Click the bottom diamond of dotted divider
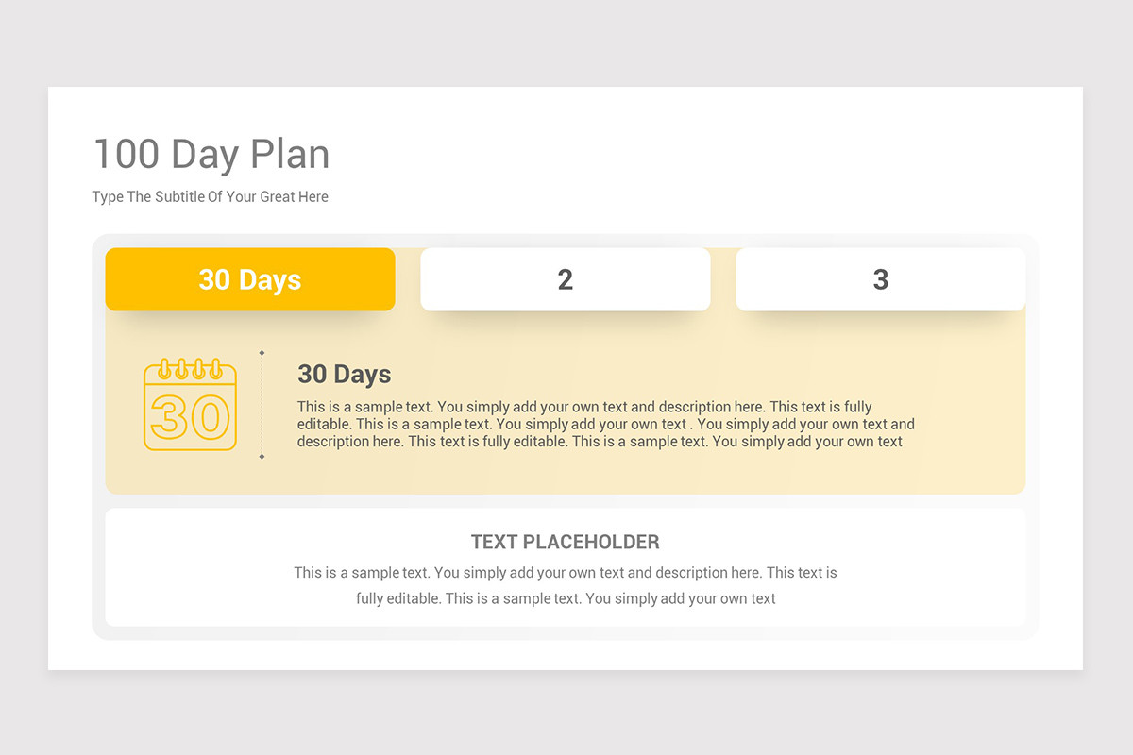This screenshot has width=1133, height=755. point(262,457)
